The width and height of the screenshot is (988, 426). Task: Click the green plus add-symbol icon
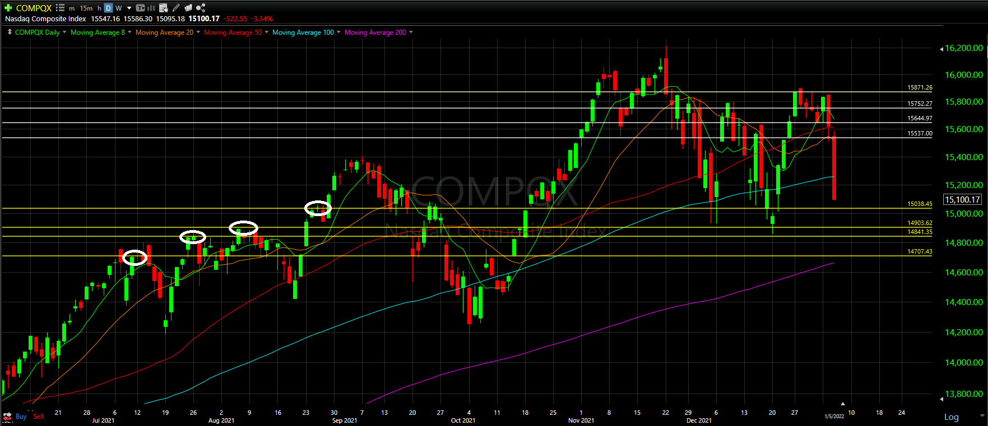pos(8,8)
